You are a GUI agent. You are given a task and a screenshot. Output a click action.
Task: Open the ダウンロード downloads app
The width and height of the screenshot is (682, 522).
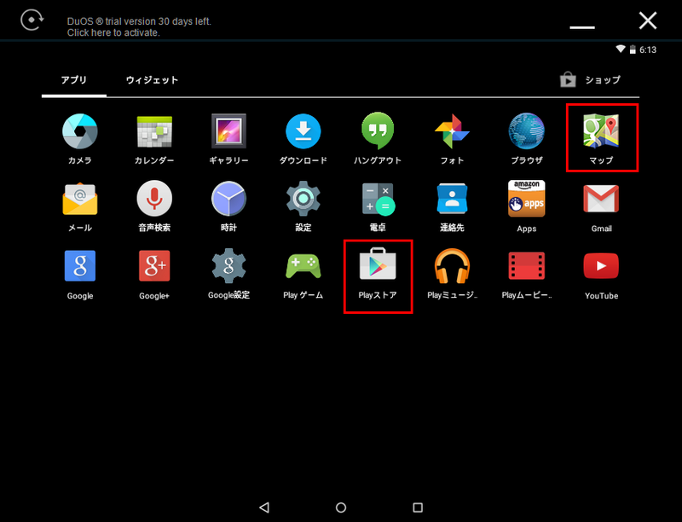(x=303, y=139)
